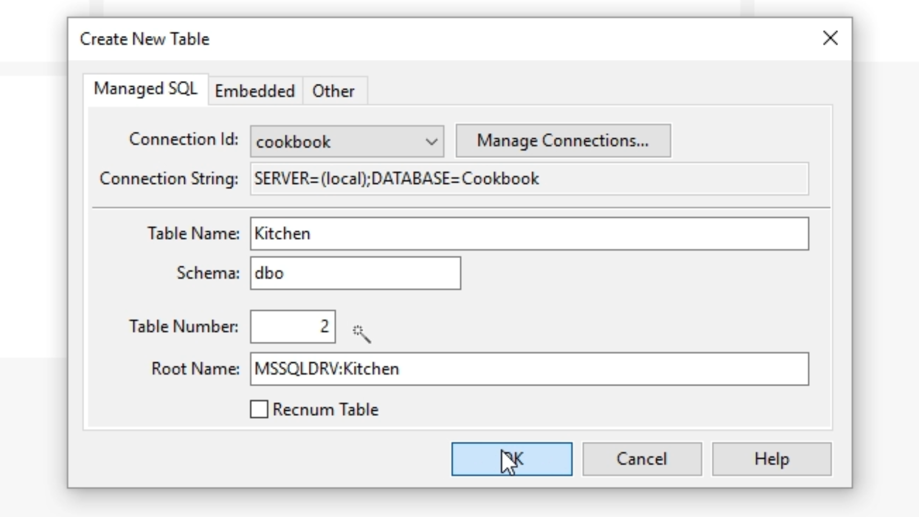Enable the Recnum Table checkbox
This screenshot has width=919, height=517.
tap(259, 410)
